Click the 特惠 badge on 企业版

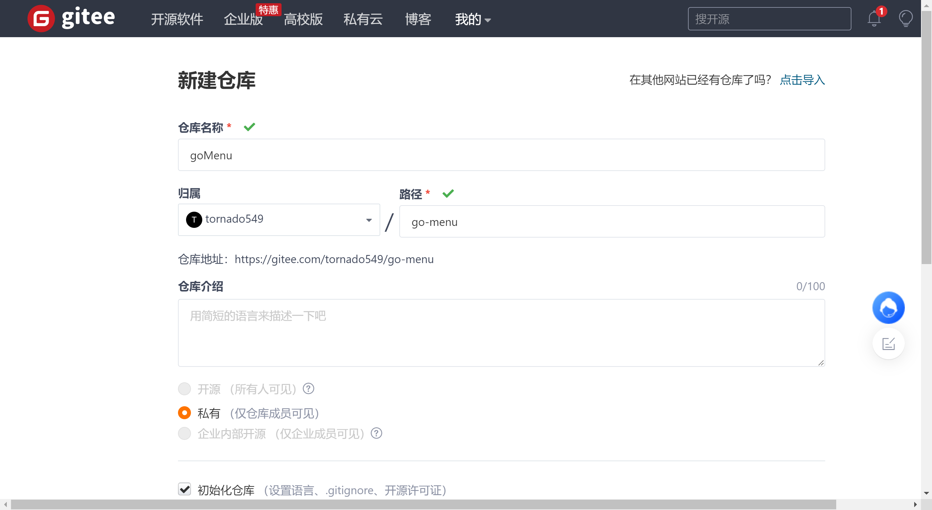(x=268, y=9)
